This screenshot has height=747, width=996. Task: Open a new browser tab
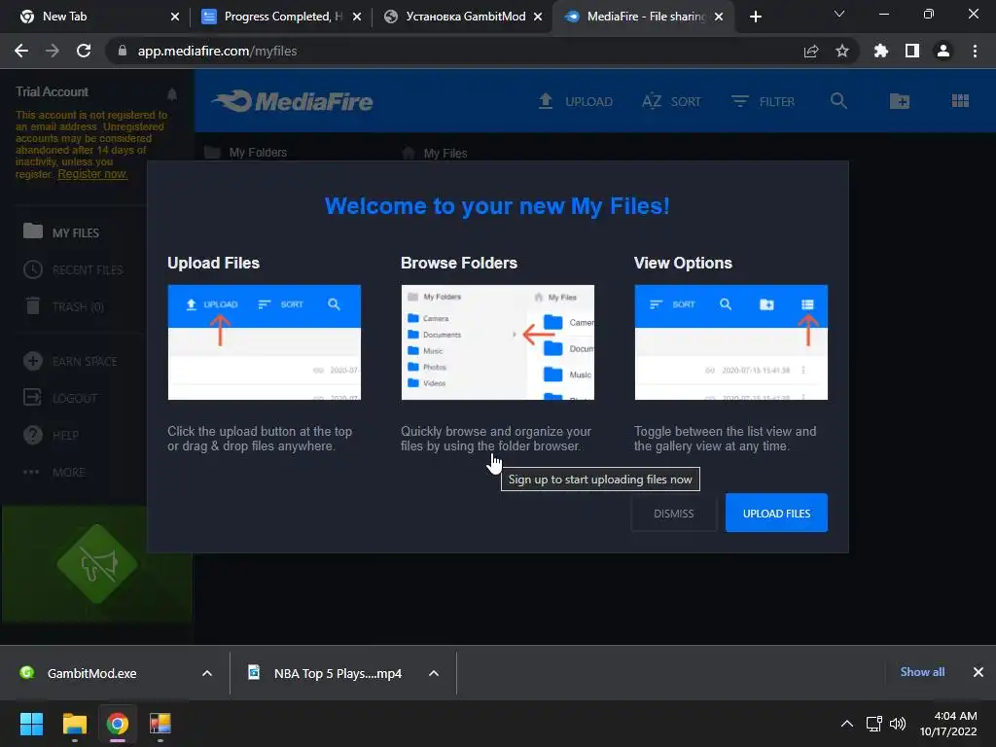(x=755, y=17)
